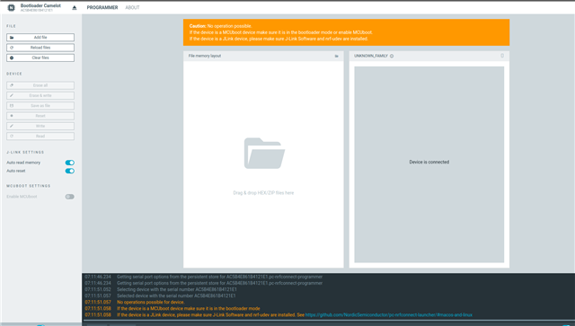Viewport: 575px width, 326px height.
Task: Click the device Reset button
Action: 40,116
